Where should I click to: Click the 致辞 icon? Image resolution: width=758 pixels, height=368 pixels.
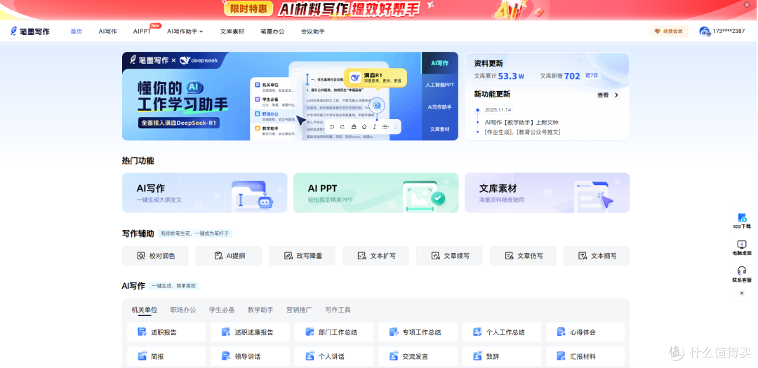pos(478,356)
